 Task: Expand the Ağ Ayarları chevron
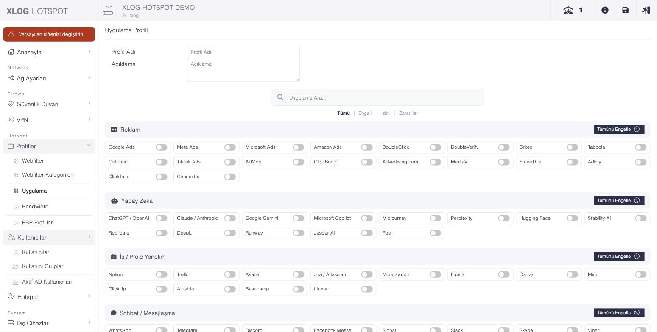tap(89, 78)
